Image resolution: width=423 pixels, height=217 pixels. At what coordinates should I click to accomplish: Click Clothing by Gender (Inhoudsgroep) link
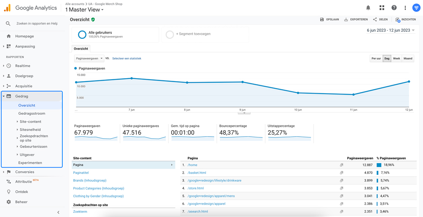pyautogui.click(x=98, y=196)
